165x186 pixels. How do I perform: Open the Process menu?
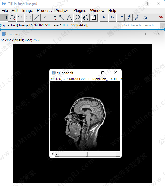44,11
